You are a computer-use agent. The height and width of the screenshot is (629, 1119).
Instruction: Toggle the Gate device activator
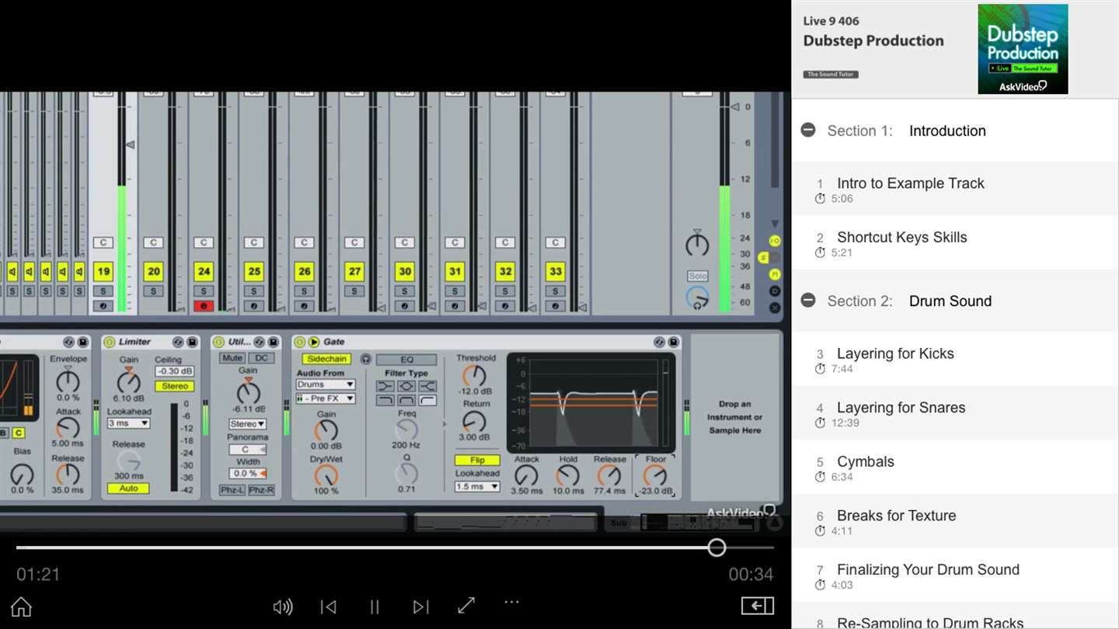300,342
